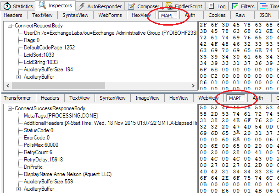Select AuxiliaryBufferSize:559 row
The height and width of the screenshot is (193, 279).
[x=48, y=182]
